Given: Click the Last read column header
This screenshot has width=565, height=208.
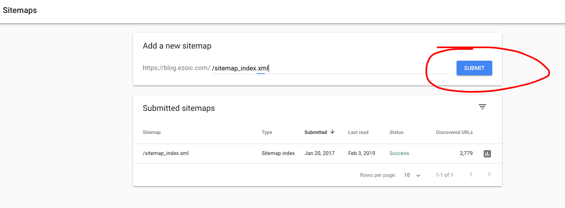Looking at the screenshot, I should [x=358, y=132].
